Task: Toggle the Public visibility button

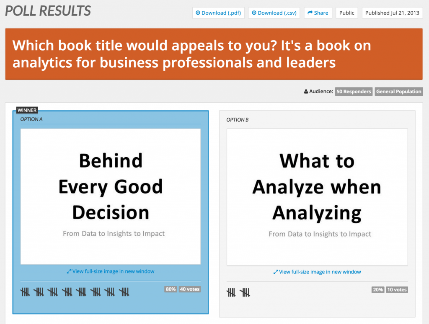Action: click(347, 13)
